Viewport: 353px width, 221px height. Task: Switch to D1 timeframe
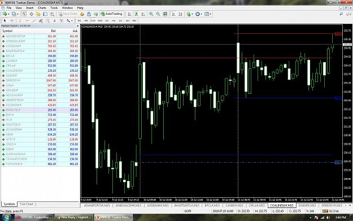pos(121,21)
